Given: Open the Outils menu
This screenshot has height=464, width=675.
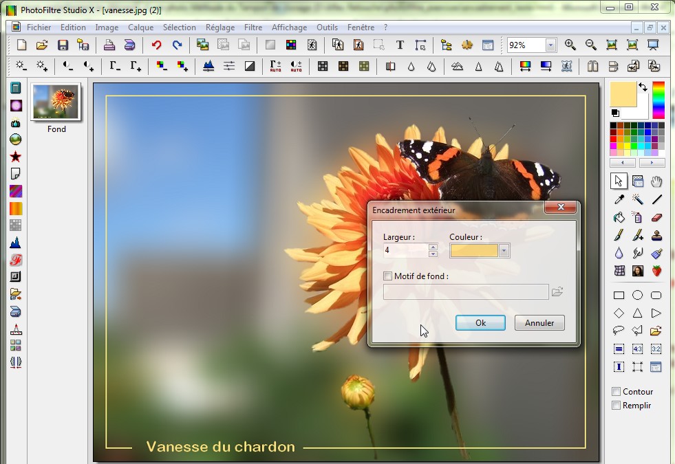Looking at the screenshot, I should pos(327,27).
